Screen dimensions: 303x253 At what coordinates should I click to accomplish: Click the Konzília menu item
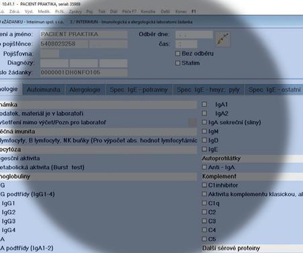point(148,11)
